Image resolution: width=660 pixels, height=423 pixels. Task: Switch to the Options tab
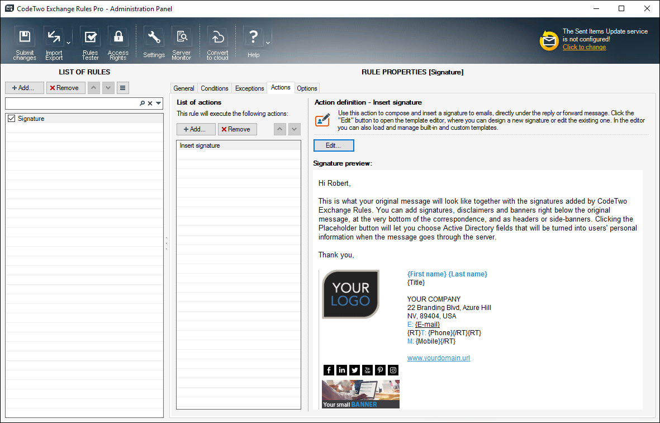click(307, 88)
